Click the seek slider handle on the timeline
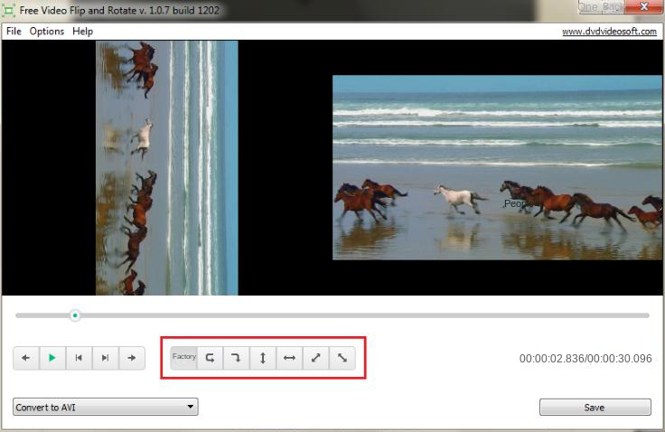Screen dimensions: 665x432 pos(75,315)
